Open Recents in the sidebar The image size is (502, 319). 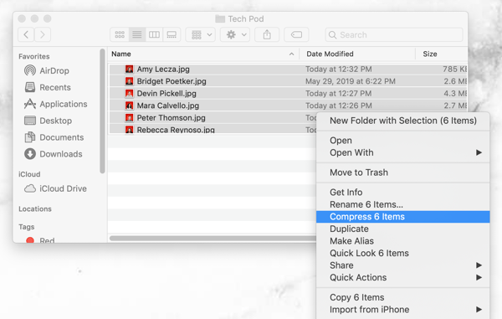48,87
